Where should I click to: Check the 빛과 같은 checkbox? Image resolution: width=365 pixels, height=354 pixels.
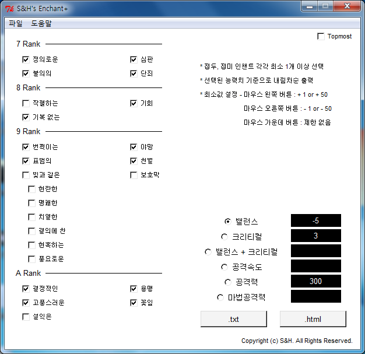pos(26,175)
